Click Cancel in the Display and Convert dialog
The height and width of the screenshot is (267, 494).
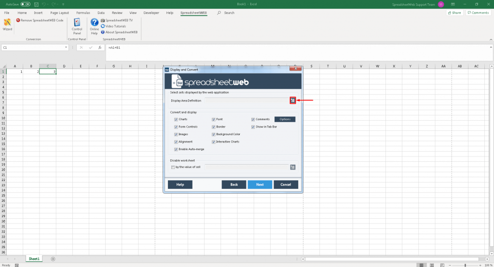286,184
